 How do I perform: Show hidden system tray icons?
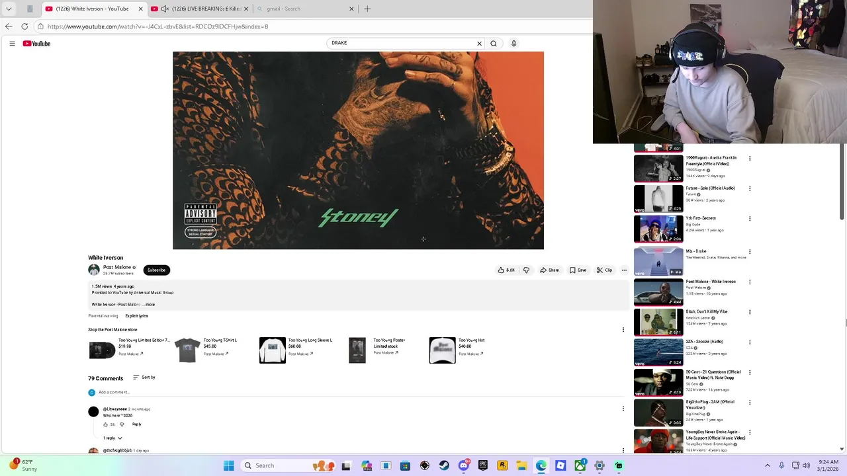point(768,465)
